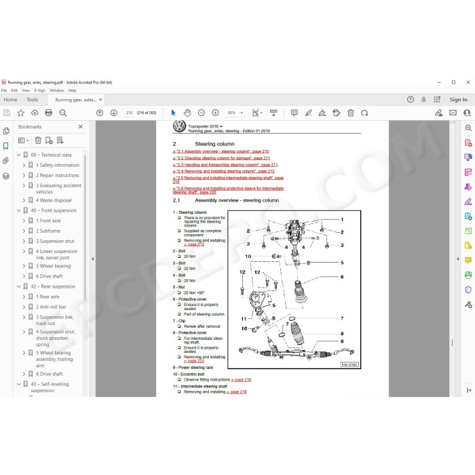The width and height of the screenshot is (475, 475).
Task: Open the Help menu
Action: (72, 90)
